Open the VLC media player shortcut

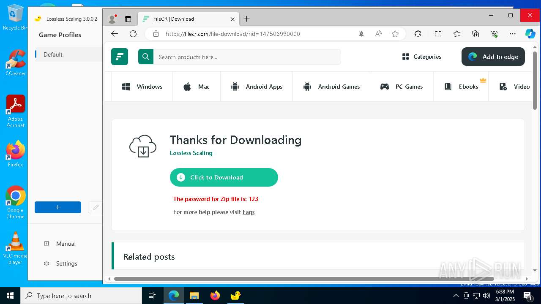click(x=16, y=248)
